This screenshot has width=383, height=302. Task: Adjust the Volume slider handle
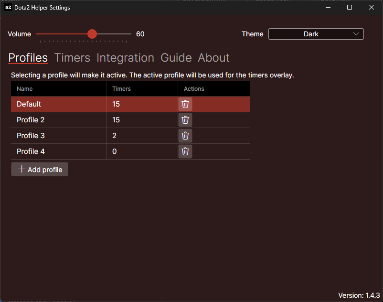click(92, 34)
